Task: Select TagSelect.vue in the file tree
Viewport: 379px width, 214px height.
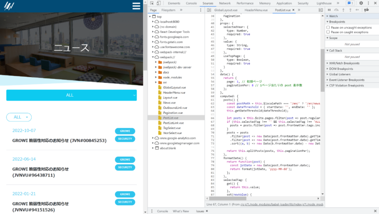Action: click(172, 128)
